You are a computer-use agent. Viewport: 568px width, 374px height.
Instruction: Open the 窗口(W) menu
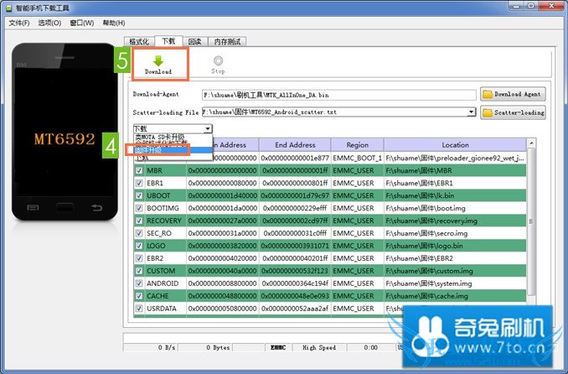point(82,23)
